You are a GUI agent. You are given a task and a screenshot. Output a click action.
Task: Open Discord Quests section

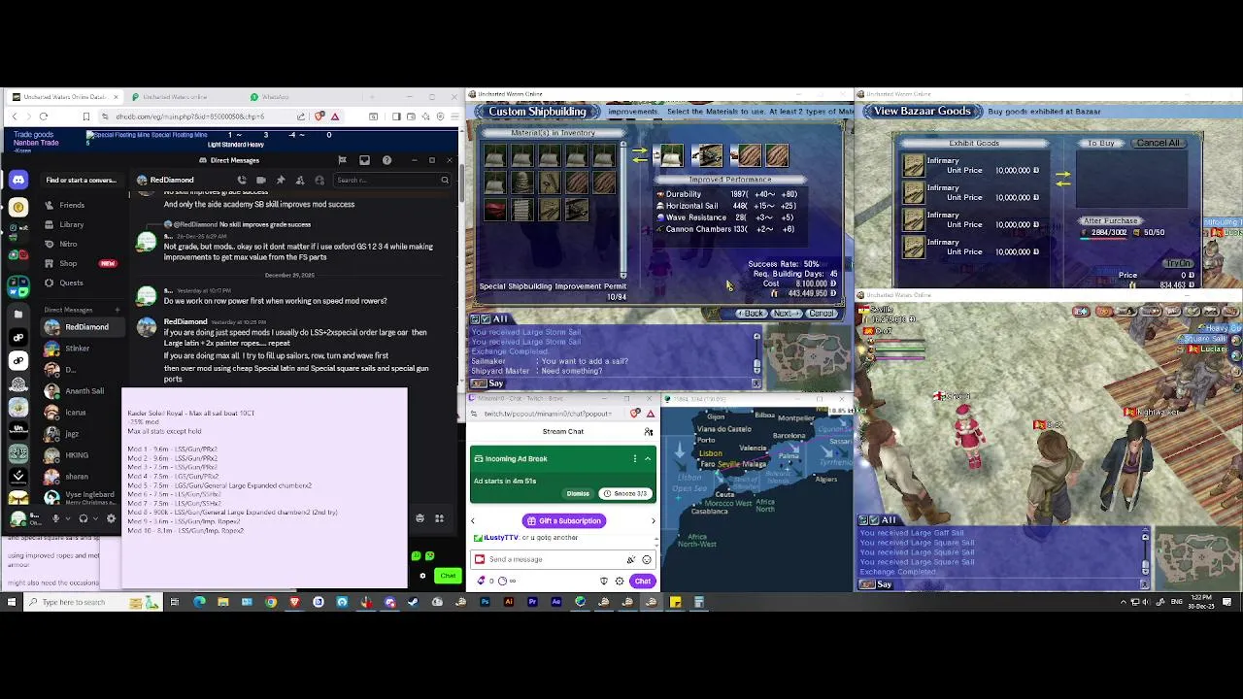[71, 283]
